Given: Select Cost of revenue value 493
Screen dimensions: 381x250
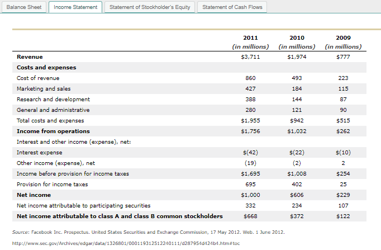Looking at the screenshot, I should tap(297, 78).
